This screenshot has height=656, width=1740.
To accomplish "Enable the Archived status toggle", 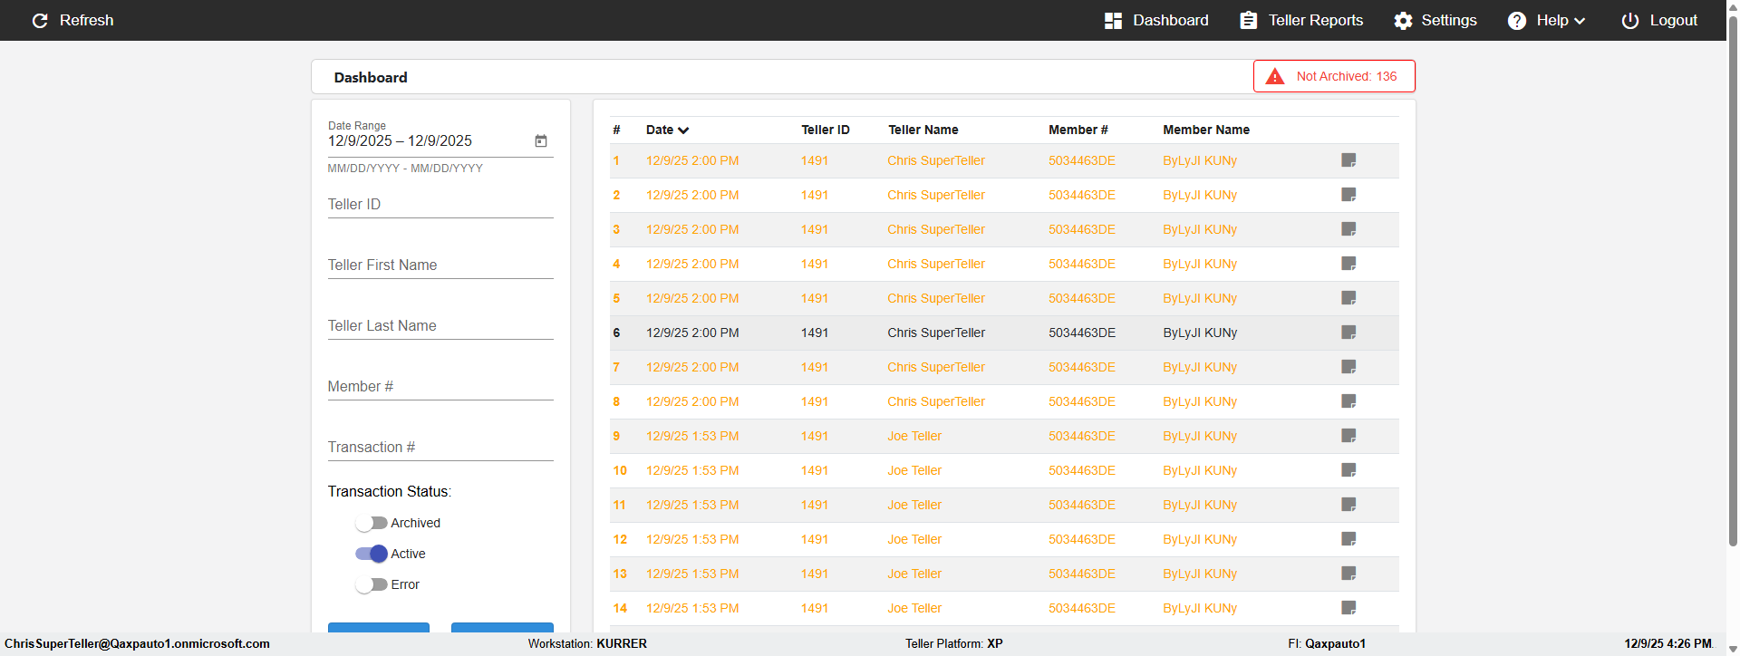I will point(372,523).
